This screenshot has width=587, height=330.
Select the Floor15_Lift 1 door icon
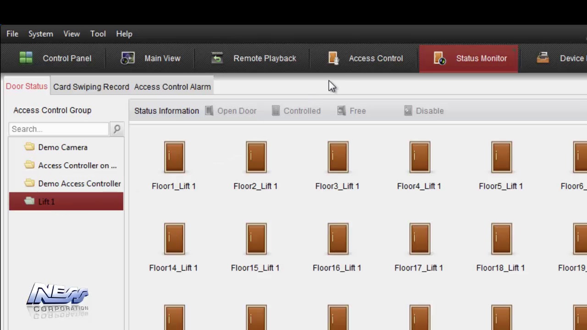click(256, 239)
